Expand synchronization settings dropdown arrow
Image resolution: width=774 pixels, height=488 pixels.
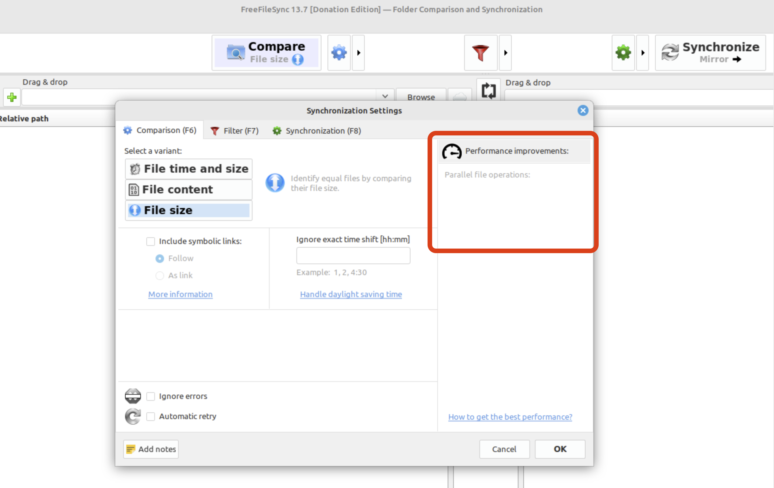pyautogui.click(x=643, y=53)
